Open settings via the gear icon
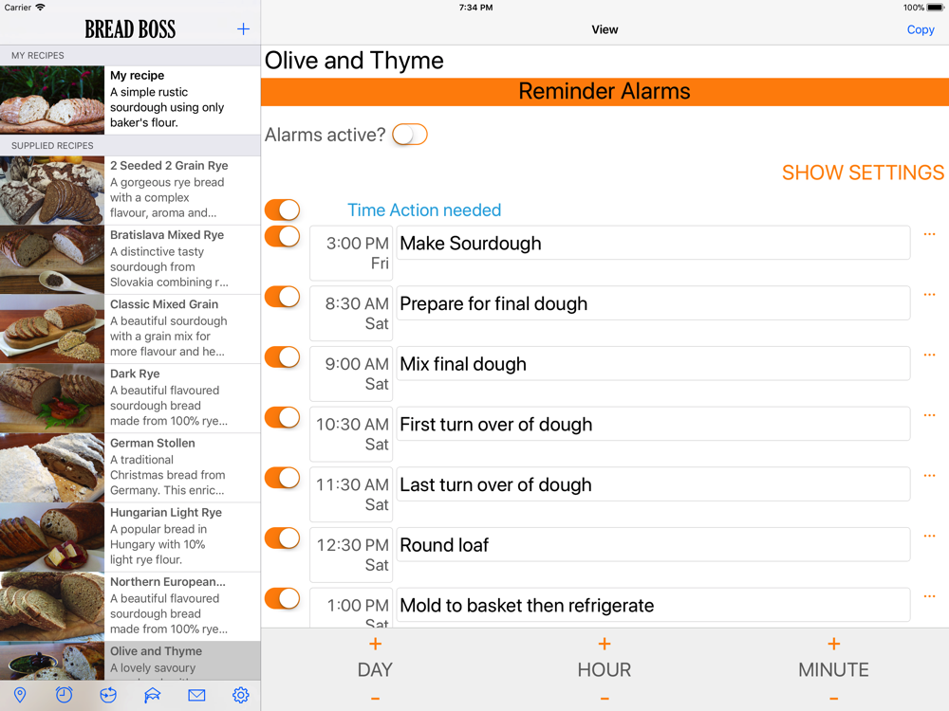Image resolution: width=949 pixels, height=711 pixels. click(241, 695)
